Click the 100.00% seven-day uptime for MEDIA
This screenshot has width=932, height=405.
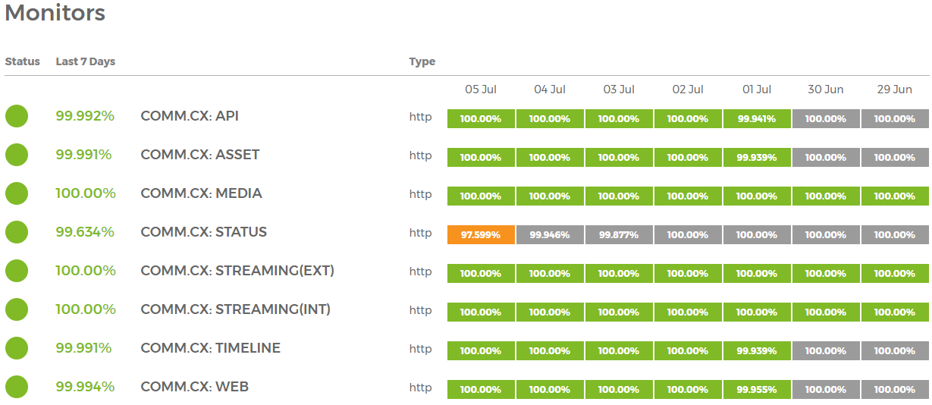pyautogui.click(x=86, y=193)
